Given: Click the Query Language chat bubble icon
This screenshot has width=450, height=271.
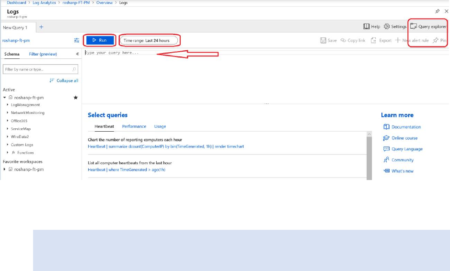Looking at the screenshot, I should (386, 149).
